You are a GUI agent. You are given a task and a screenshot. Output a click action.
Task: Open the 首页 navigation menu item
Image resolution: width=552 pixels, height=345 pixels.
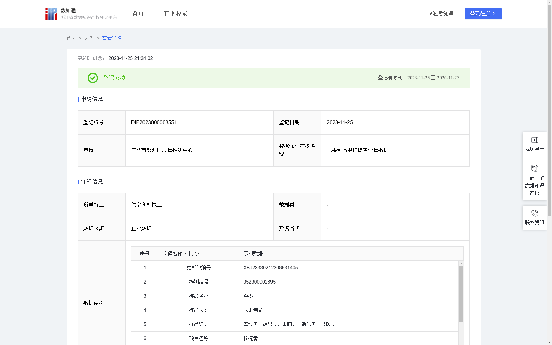tap(138, 13)
